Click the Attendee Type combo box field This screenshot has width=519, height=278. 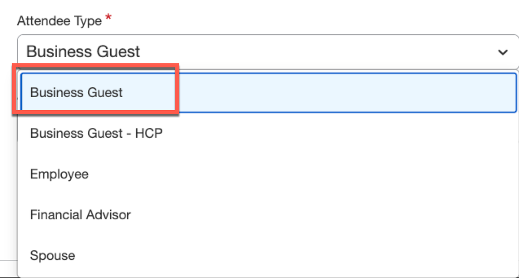coord(268,52)
